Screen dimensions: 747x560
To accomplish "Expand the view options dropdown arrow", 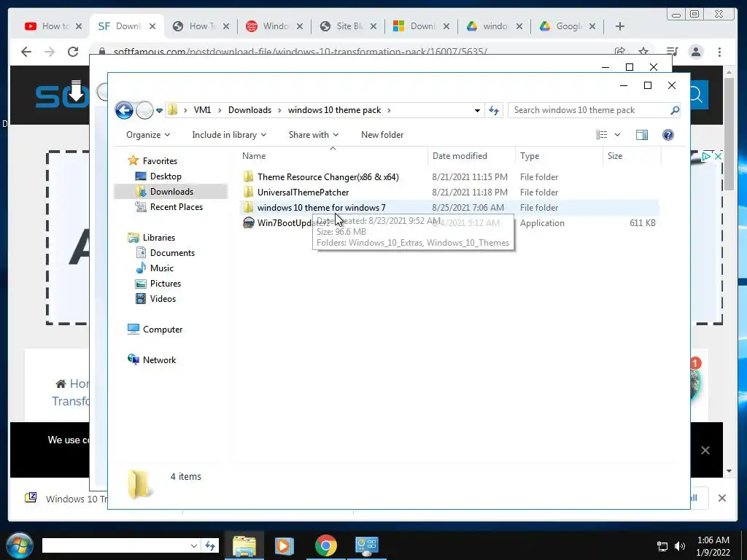I will [617, 135].
